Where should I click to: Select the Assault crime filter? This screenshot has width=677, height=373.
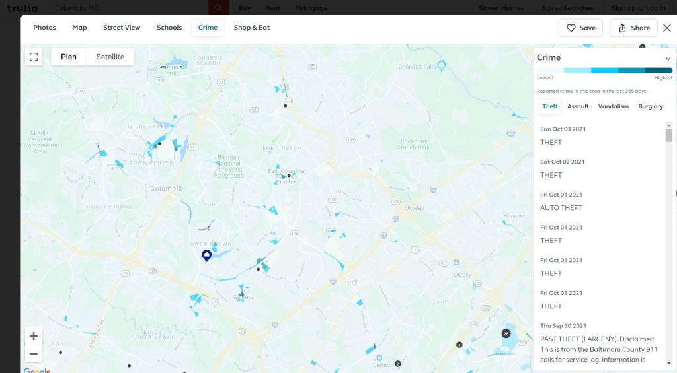point(578,106)
